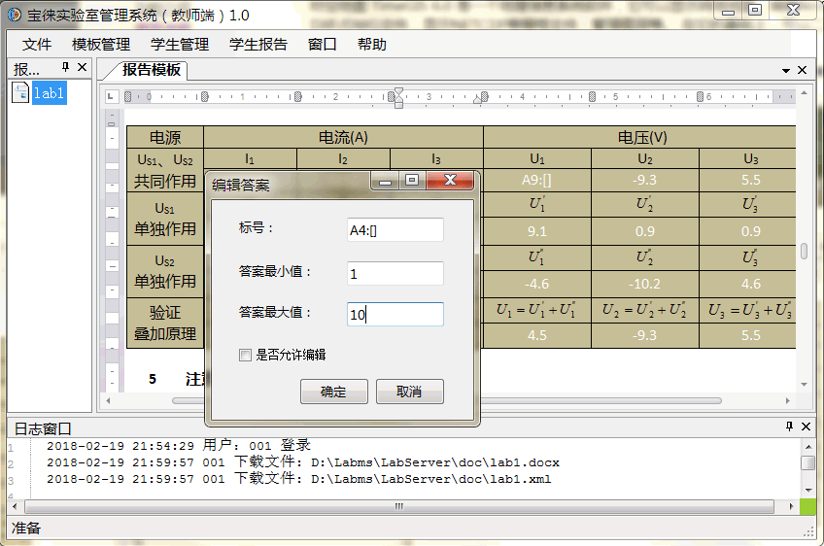The width and height of the screenshot is (824, 546).
Task: Toggle the 是否允许编辑 checkbox
Action: pos(245,356)
